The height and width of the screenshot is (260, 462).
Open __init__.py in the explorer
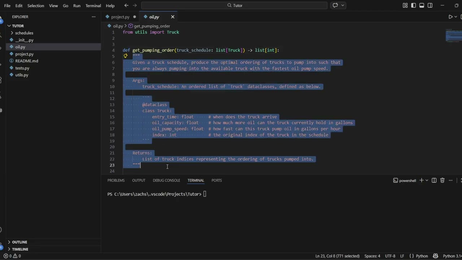pyautogui.click(x=24, y=40)
